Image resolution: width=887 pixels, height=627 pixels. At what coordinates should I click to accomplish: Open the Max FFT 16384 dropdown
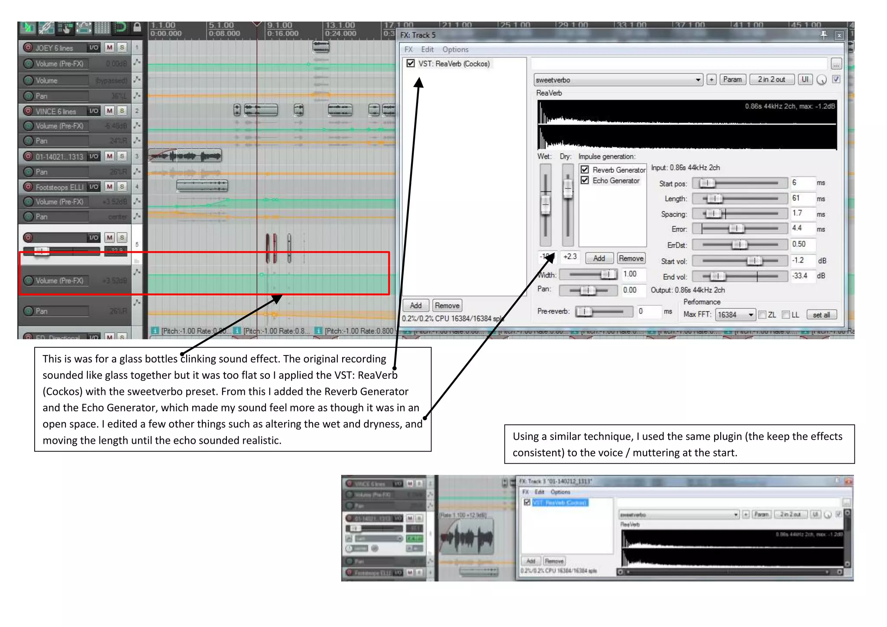[751, 315]
